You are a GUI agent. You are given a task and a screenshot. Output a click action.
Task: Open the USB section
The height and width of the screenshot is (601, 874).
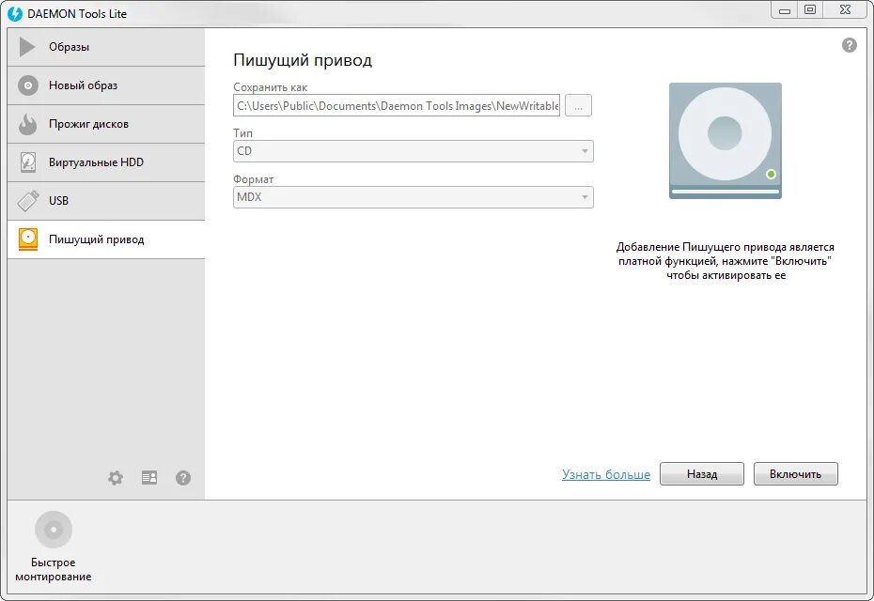[x=106, y=201]
